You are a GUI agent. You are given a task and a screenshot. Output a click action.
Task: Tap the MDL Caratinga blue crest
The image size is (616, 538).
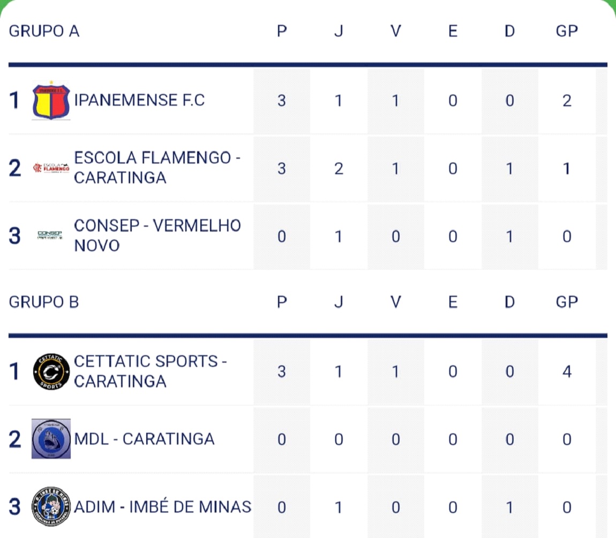51,439
